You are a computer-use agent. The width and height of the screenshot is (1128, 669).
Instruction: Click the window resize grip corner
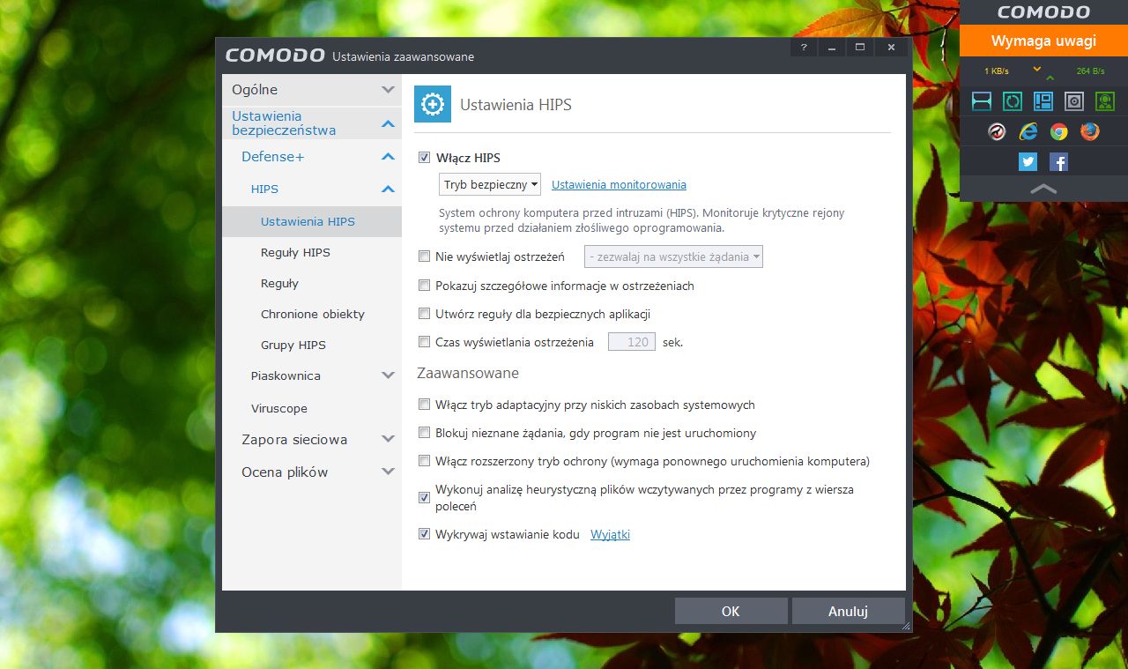(907, 627)
